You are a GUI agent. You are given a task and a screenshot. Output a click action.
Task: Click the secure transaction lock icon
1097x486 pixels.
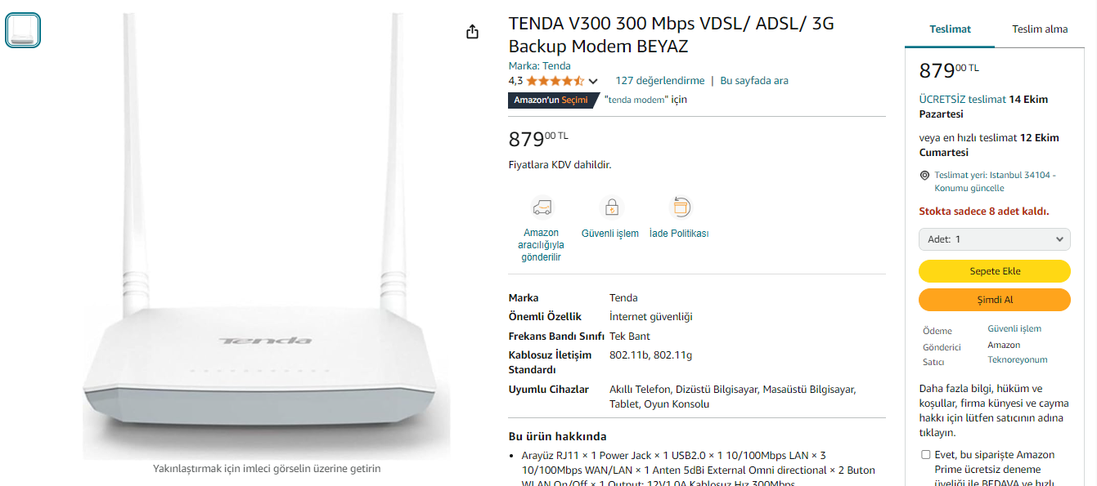610,207
